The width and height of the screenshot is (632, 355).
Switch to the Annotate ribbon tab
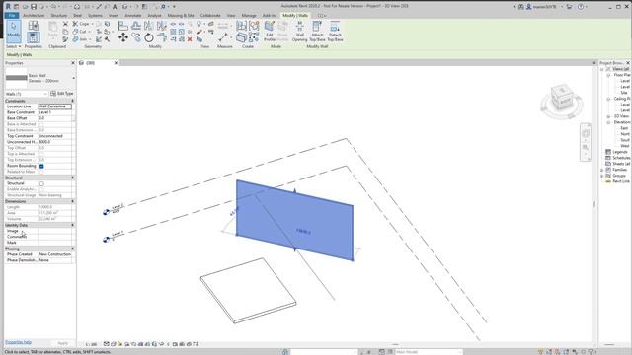pos(133,16)
